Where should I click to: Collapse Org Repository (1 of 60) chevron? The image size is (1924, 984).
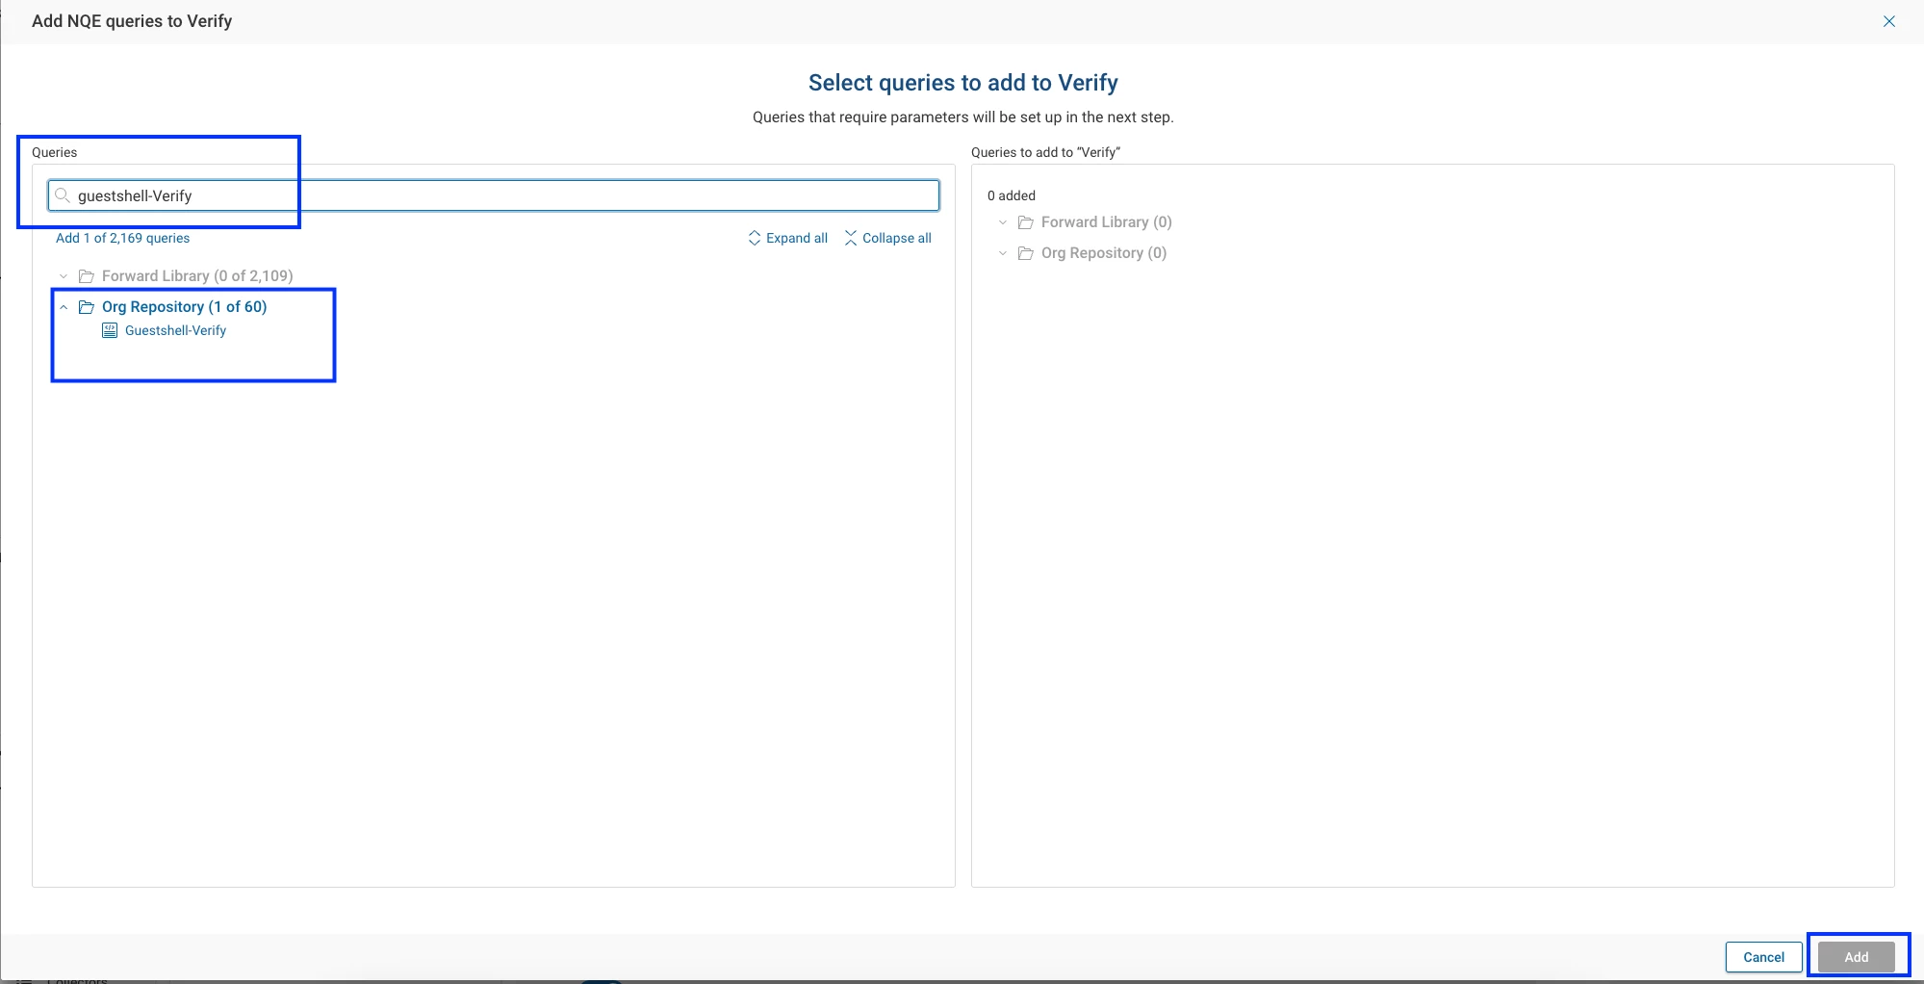point(64,307)
